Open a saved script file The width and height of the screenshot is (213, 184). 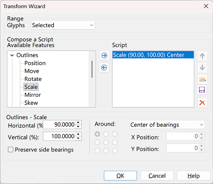pyautogui.click(x=202, y=79)
